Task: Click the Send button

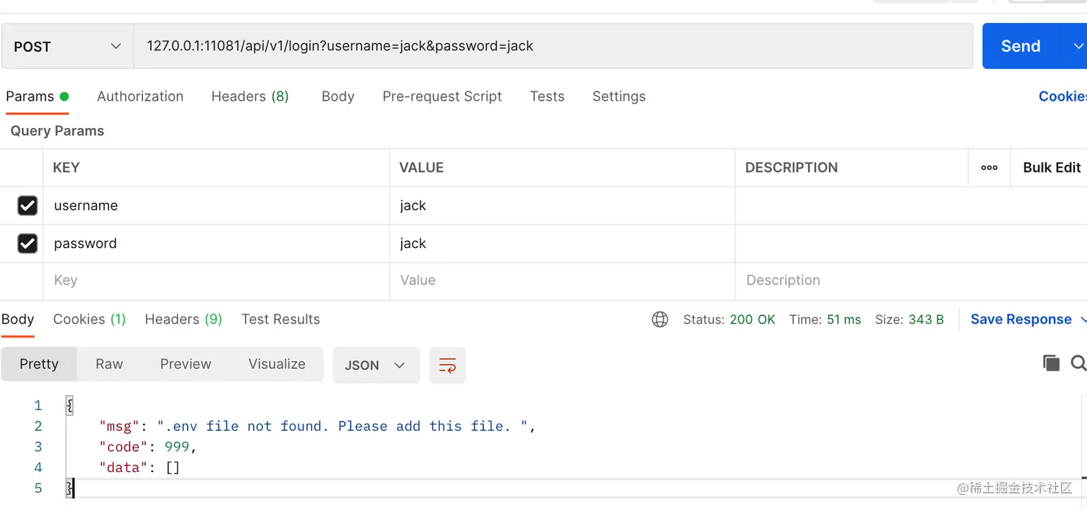Action: pyautogui.click(x=1021, y=46)
